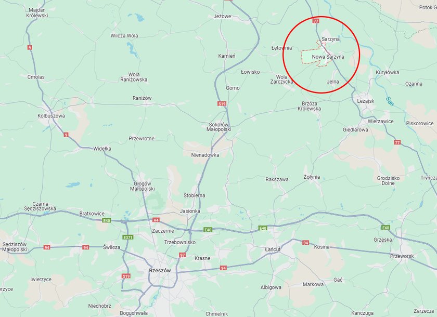Select the Jelna village label

point(333,82)
